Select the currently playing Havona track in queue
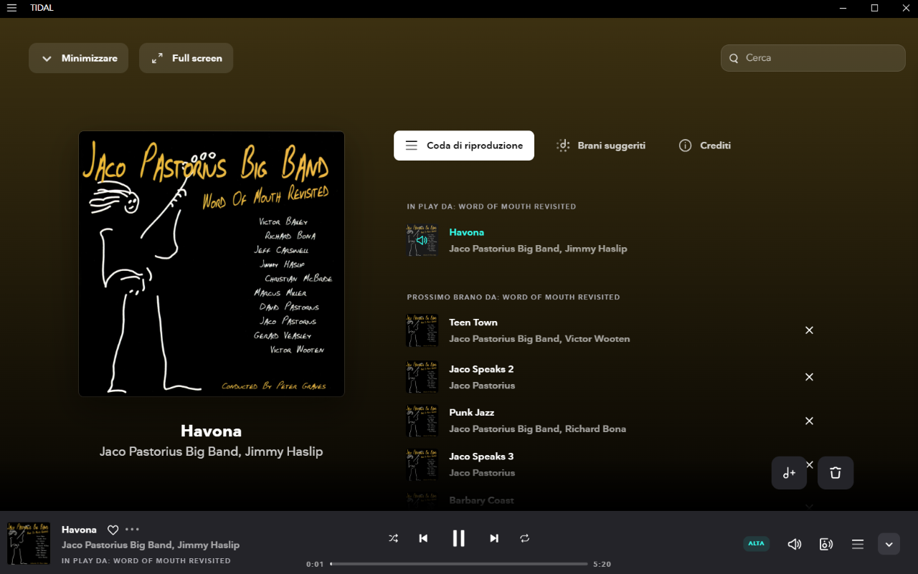This screenshot has height=574, width=918. pos(466,232)
